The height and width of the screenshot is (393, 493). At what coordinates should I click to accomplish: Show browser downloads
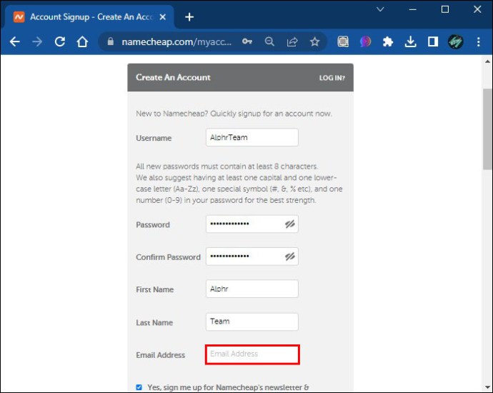click(x=410, y=41)
